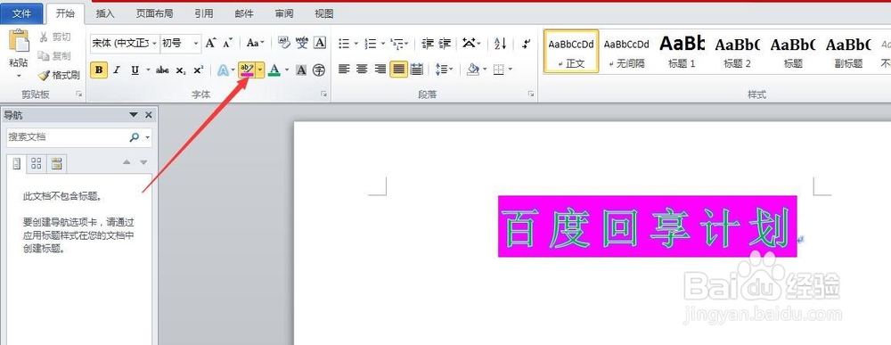Apply the 无间隔 style

626,51
